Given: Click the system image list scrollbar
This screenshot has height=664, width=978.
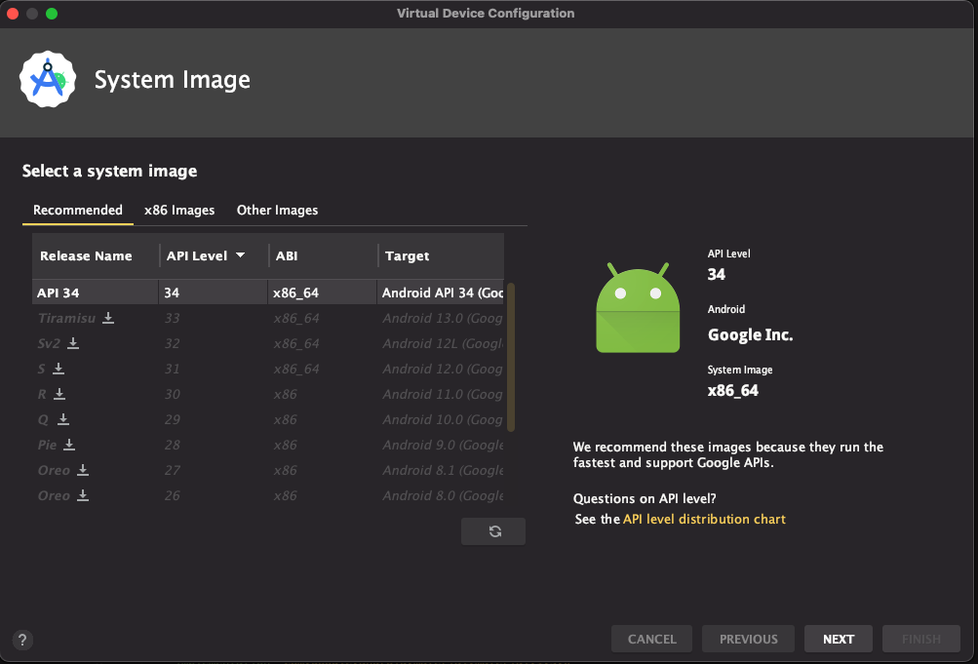Looking at the screenshot, I should point(511,357).
